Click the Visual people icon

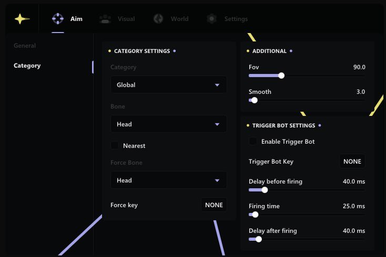point(105,19)
